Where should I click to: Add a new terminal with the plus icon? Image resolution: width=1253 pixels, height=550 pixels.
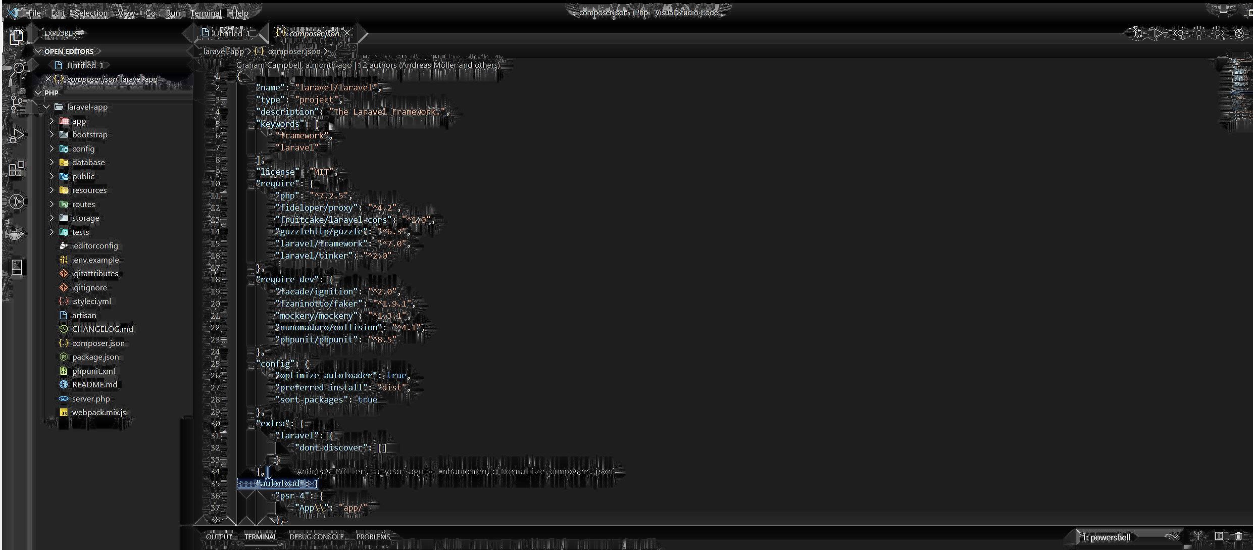1197,536
